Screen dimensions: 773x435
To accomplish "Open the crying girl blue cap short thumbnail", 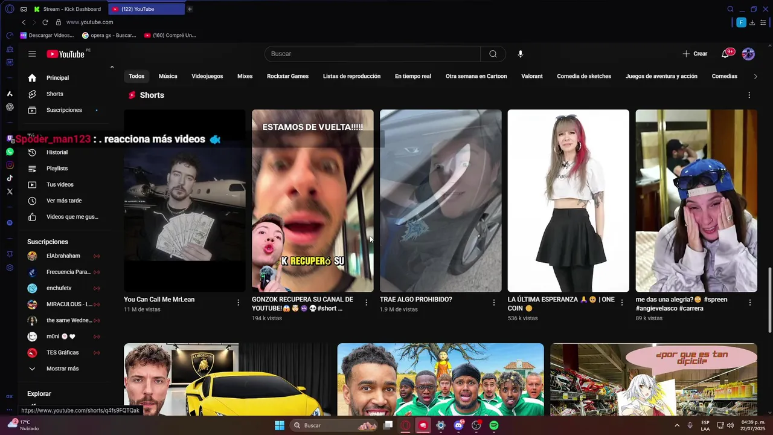I will [x=696, y=201].
